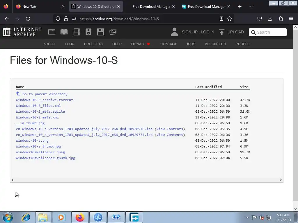Download Windows-10-S_archive.torrent

pos(45,100)
